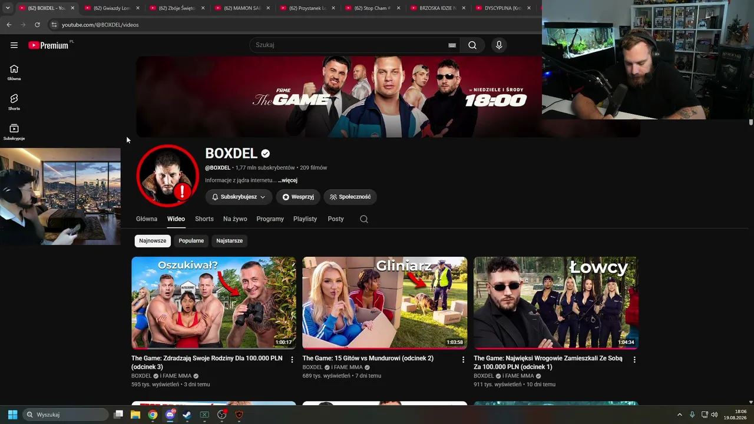Open the Xbox Game Bar taskbar icon

pos(204,415)
